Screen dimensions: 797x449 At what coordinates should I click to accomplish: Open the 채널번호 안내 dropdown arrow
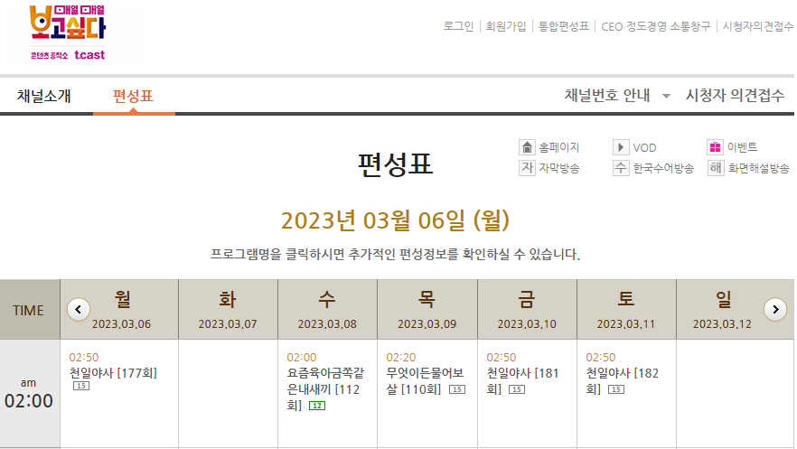coord(666,96)
